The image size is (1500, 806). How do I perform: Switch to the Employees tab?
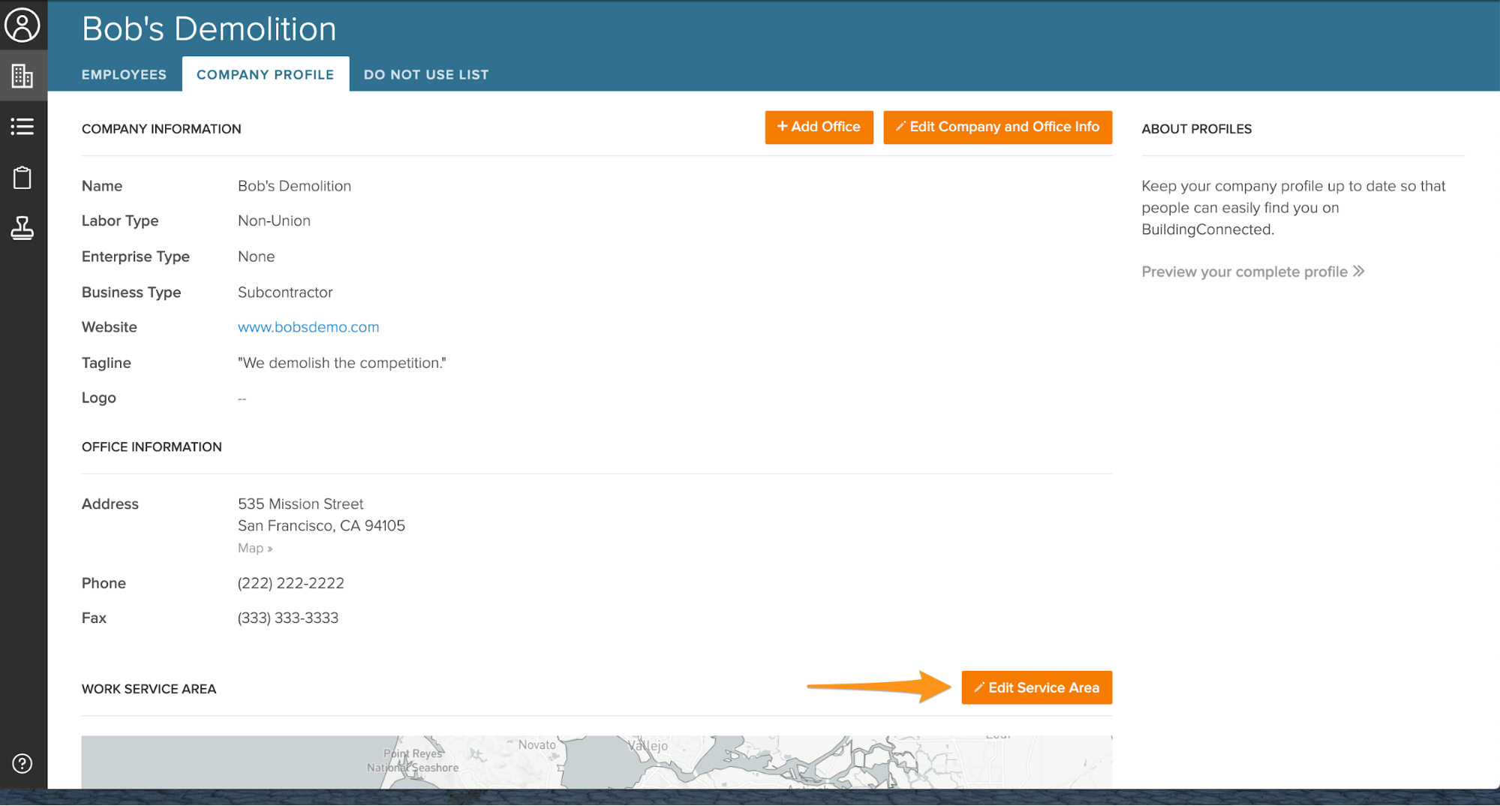[124, 74]
